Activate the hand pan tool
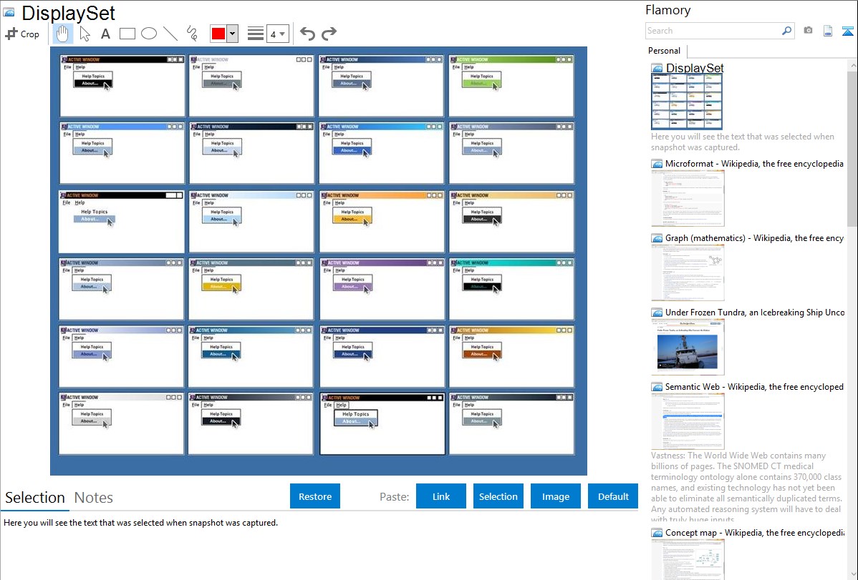The height and width of the screenshot is (580, 858). [63, 34]
